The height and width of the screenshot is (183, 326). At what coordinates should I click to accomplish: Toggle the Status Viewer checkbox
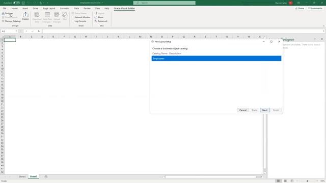pyautogui.click(x=73, y=13)
